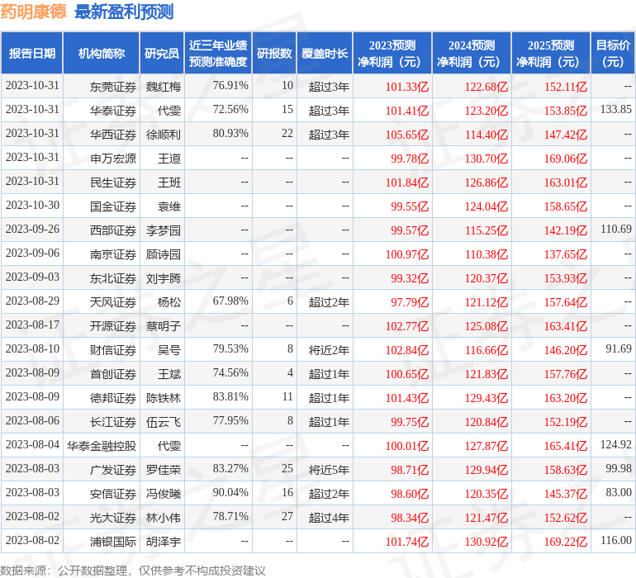Click researcher name 徐顺利
Viewport: 636px width, 578px height.
point(163,135)
